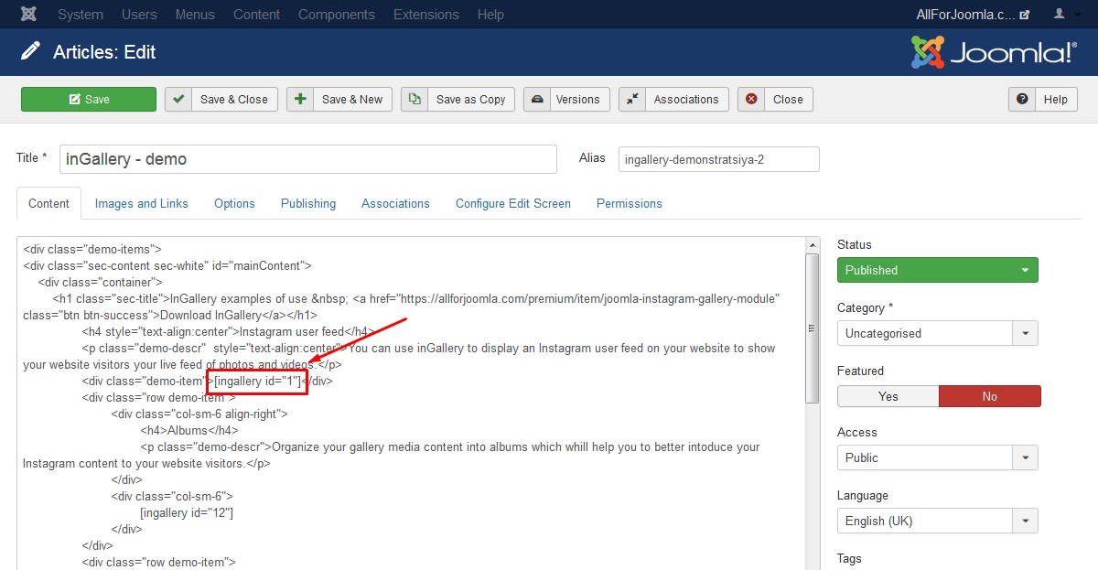Open the user account menu icon

pos(1064,15)
